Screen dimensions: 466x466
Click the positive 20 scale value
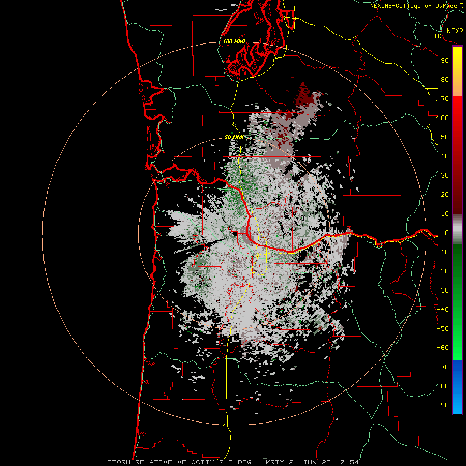click(x=445, y=195)
